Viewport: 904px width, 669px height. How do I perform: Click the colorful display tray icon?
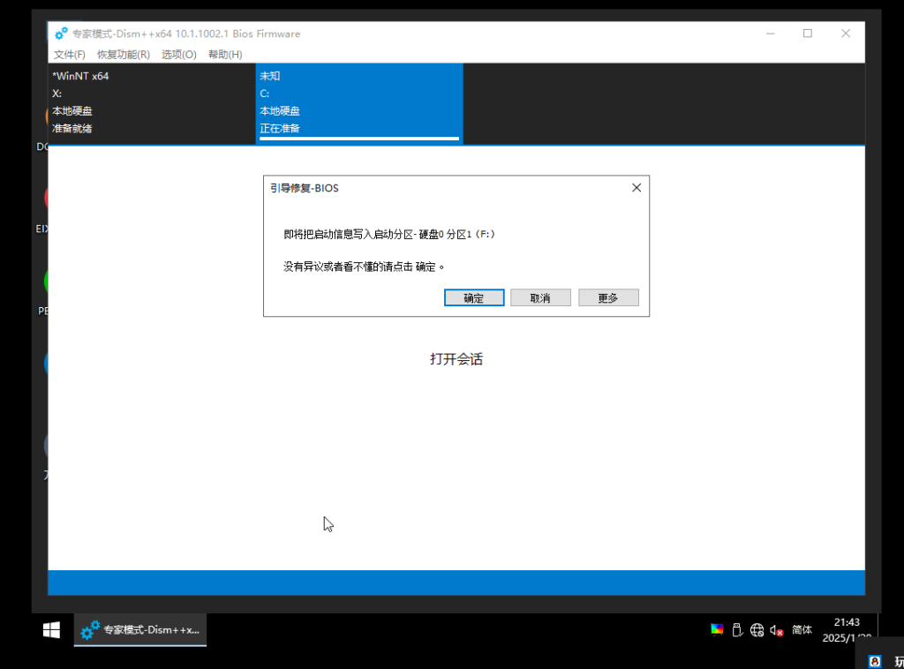[x=717, y=630]
